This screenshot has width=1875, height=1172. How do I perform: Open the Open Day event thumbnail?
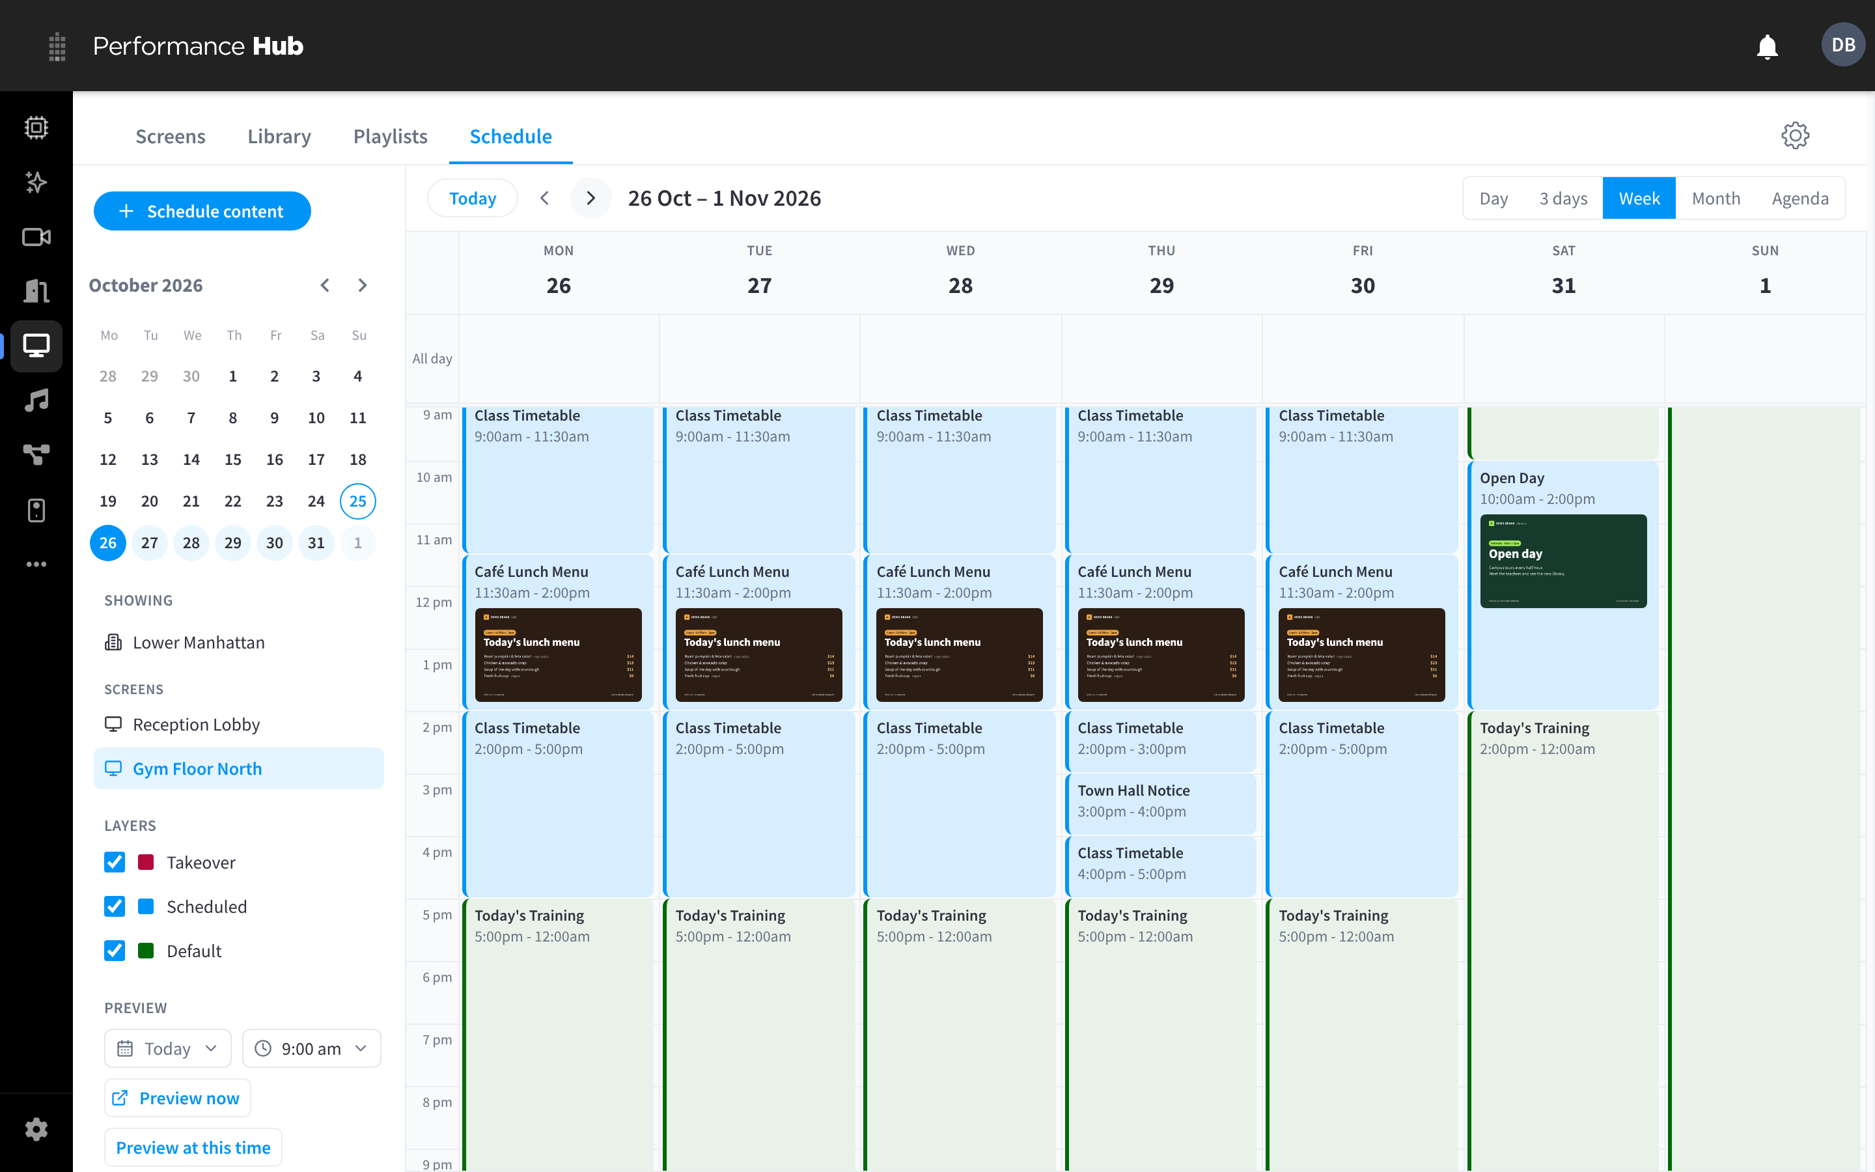[1562, 561]
